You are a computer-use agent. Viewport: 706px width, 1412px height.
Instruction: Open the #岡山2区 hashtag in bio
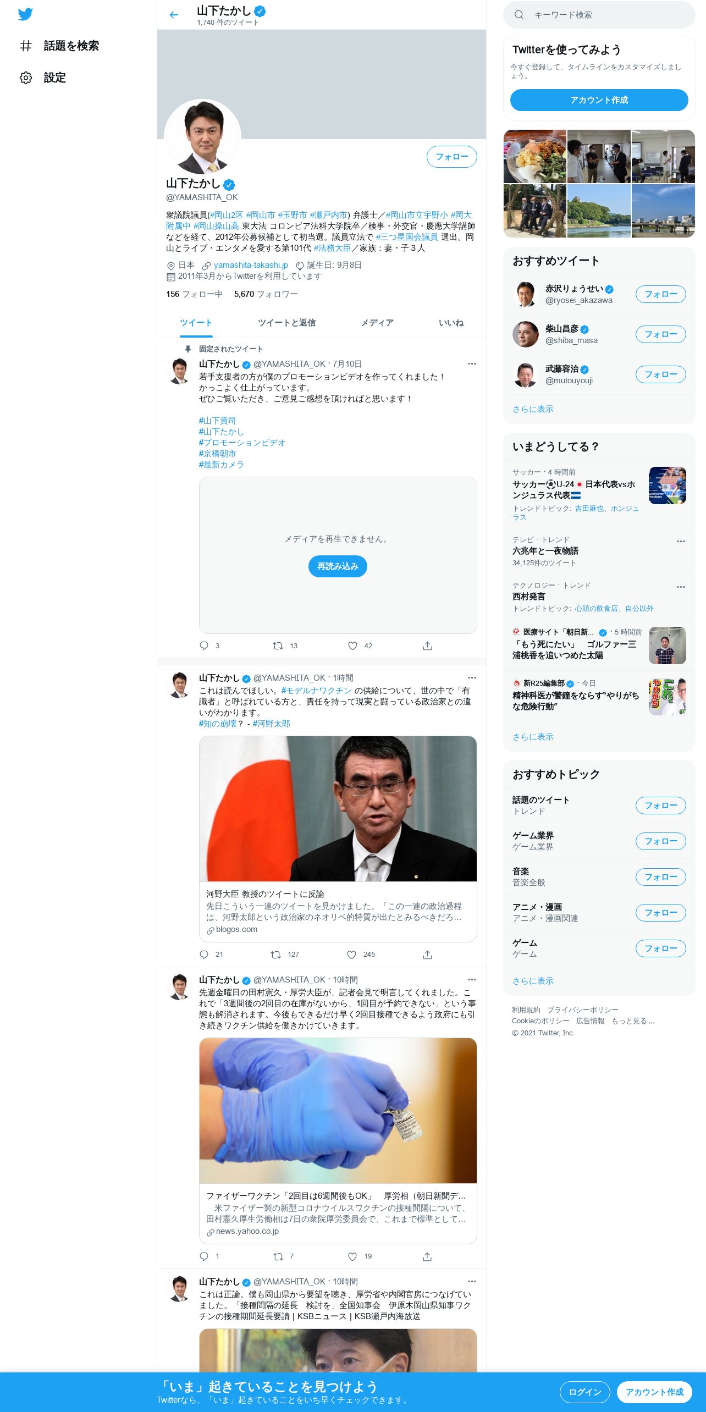pyautogui.click(x=226, y=215)
